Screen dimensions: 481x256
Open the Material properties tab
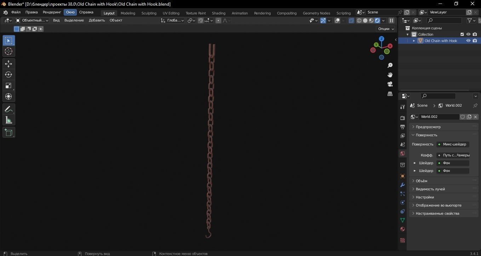[x=402, y=229]
